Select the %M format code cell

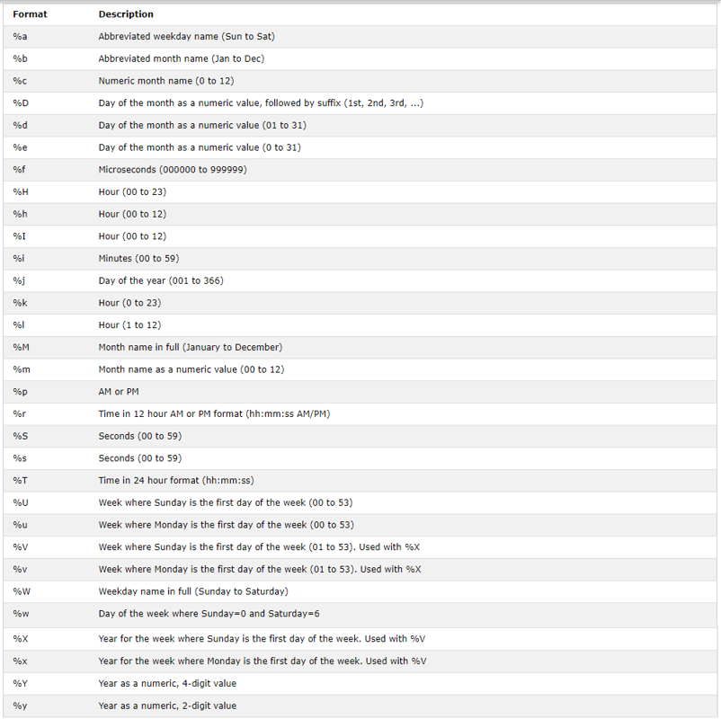click(21, 347)
